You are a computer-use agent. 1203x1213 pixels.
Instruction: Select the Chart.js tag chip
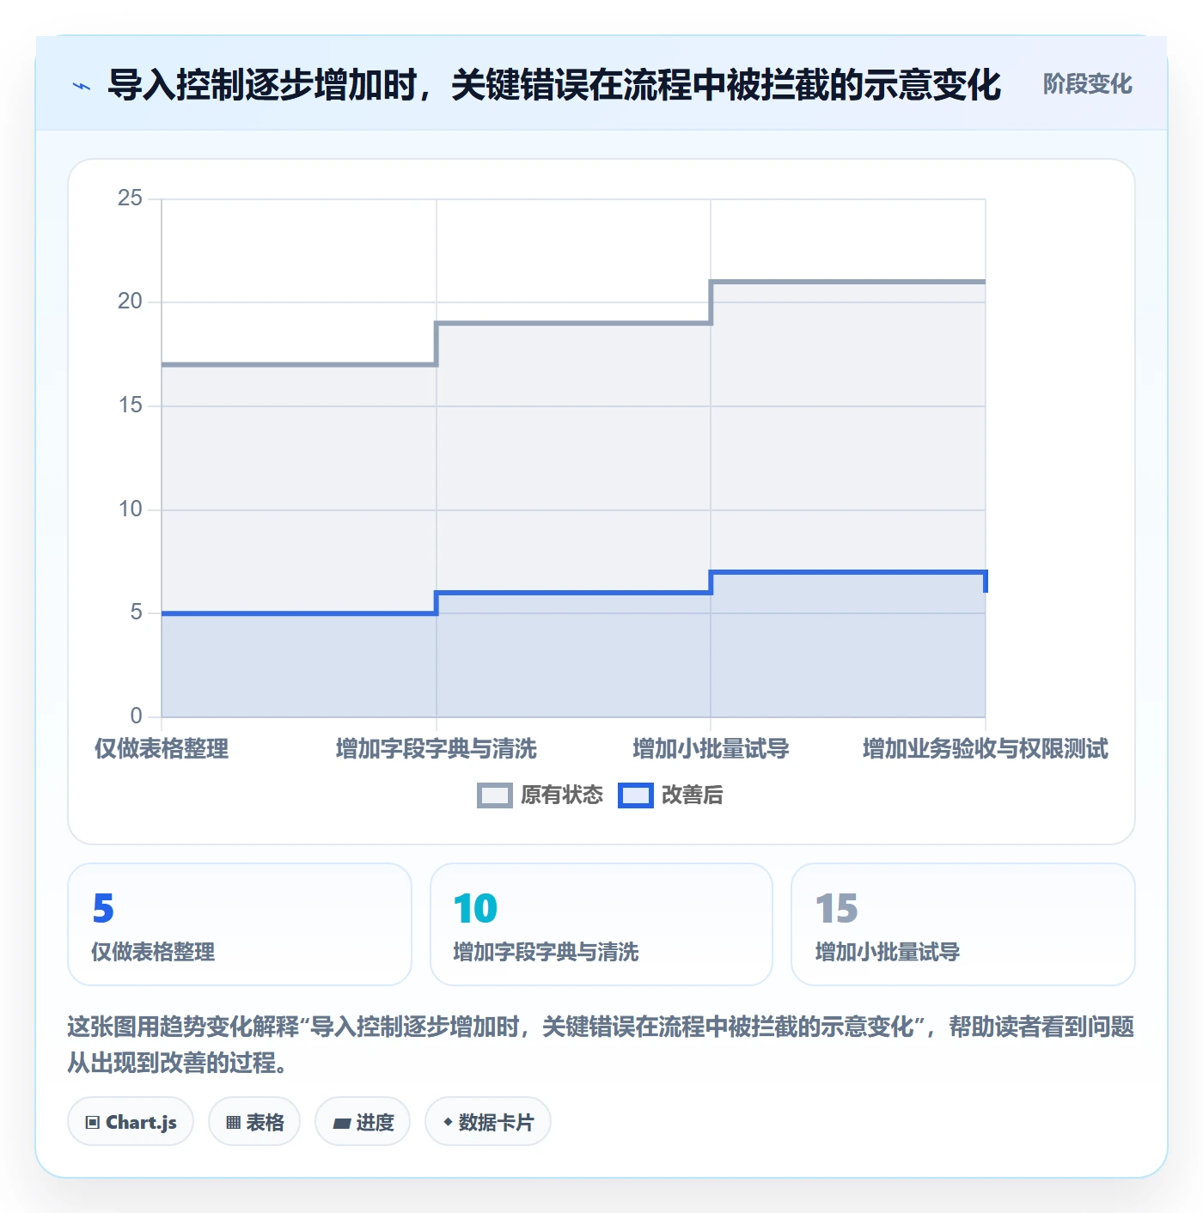pyautogui.click(x=131, y=1121)
